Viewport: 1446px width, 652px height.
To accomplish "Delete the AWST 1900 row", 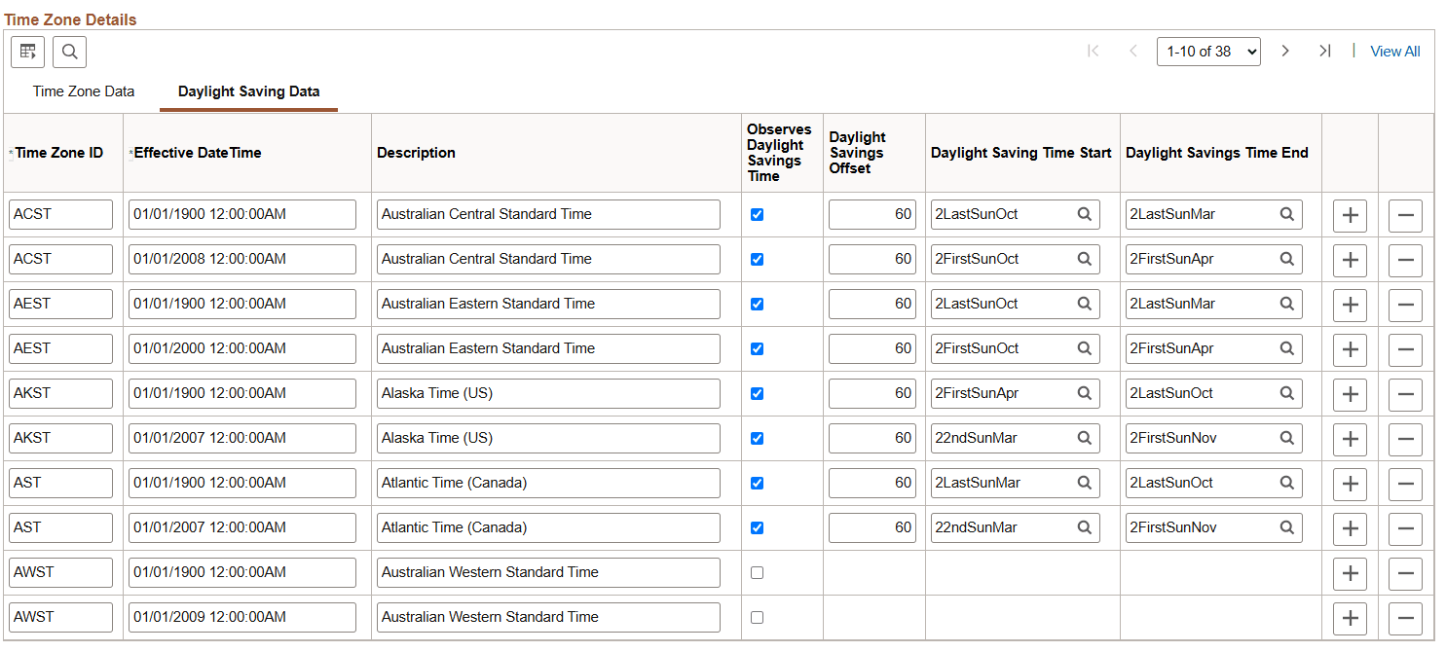I will coord(1405,573).
